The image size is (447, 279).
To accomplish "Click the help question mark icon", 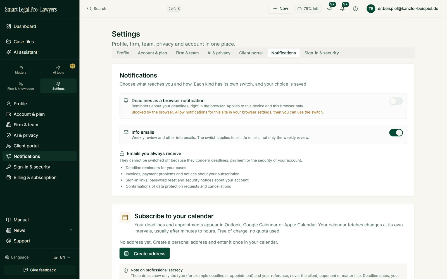I will pos(355,9).
